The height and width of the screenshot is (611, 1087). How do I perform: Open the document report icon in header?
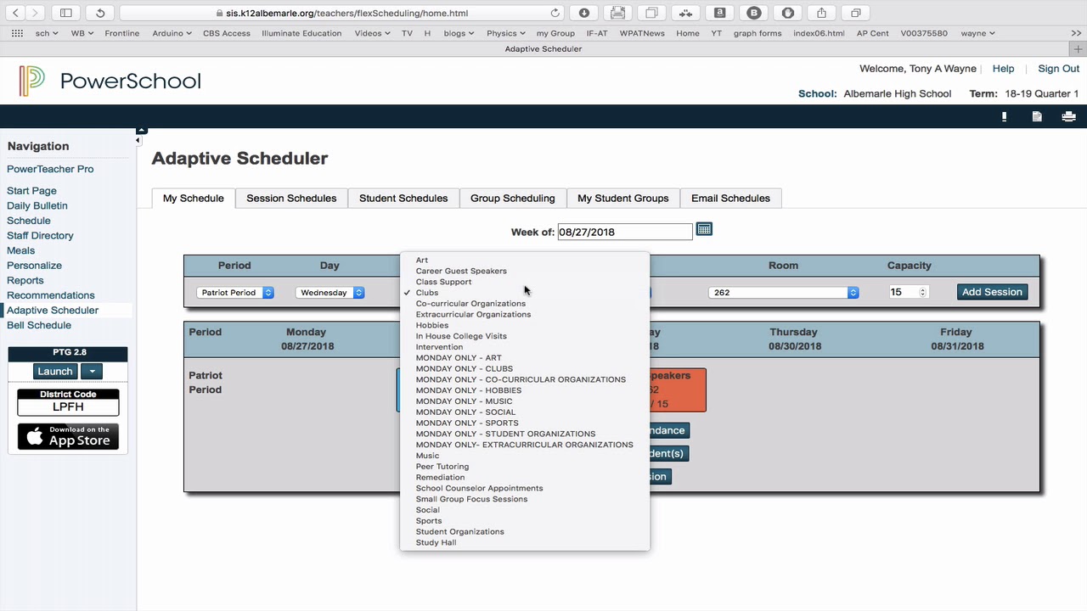pyautogui.click(x=1037, y=117)
